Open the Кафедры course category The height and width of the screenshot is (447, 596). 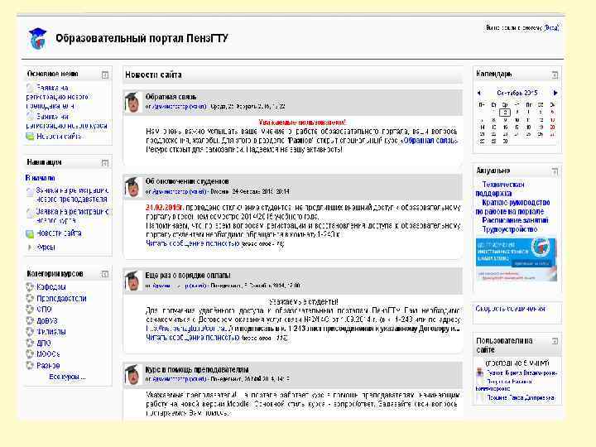point(51,286)
